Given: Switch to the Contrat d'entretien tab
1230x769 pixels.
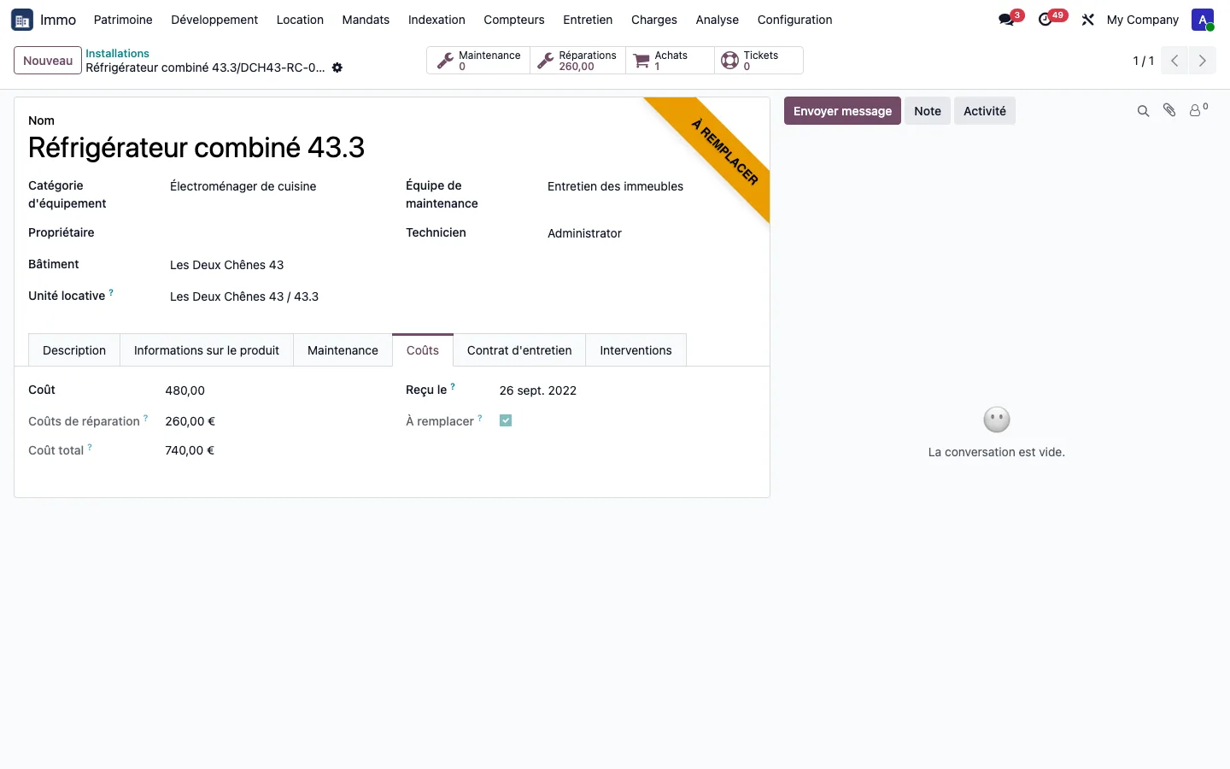Looking at the screenshot, I should [x=519, y=350].
